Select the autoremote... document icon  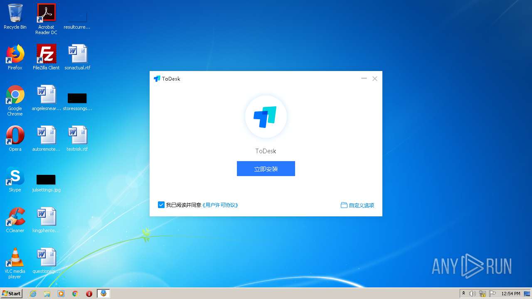pos(46,139)
